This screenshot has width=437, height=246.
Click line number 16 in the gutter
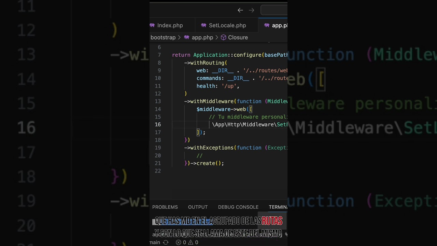[158, 125]
